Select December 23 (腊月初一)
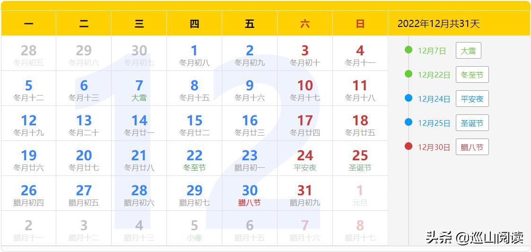The height and width of the screenshot is (252, 531). click(x=250, y=158)
